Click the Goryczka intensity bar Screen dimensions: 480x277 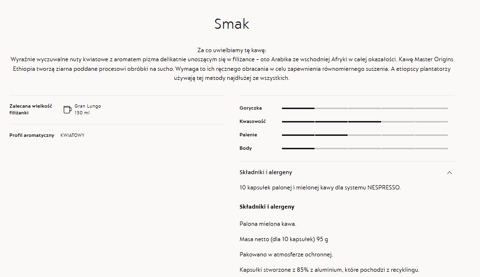click(364, 109)
